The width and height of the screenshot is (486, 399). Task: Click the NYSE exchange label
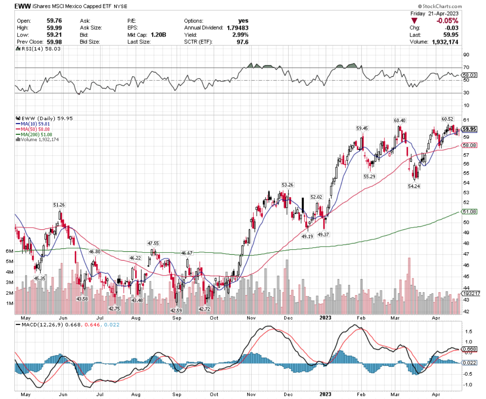click(121, 7)
